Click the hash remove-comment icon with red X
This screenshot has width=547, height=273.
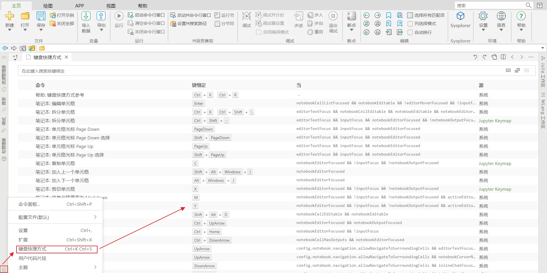click(377, 24)
